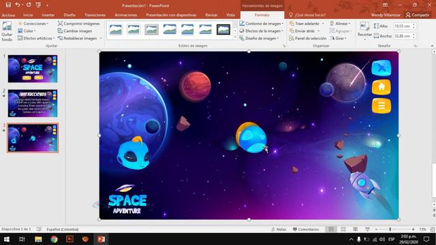436x245 pixels.
Task: Apply the first picture style thumbnail
Action: pyautogui.click(x=116, y=29)
